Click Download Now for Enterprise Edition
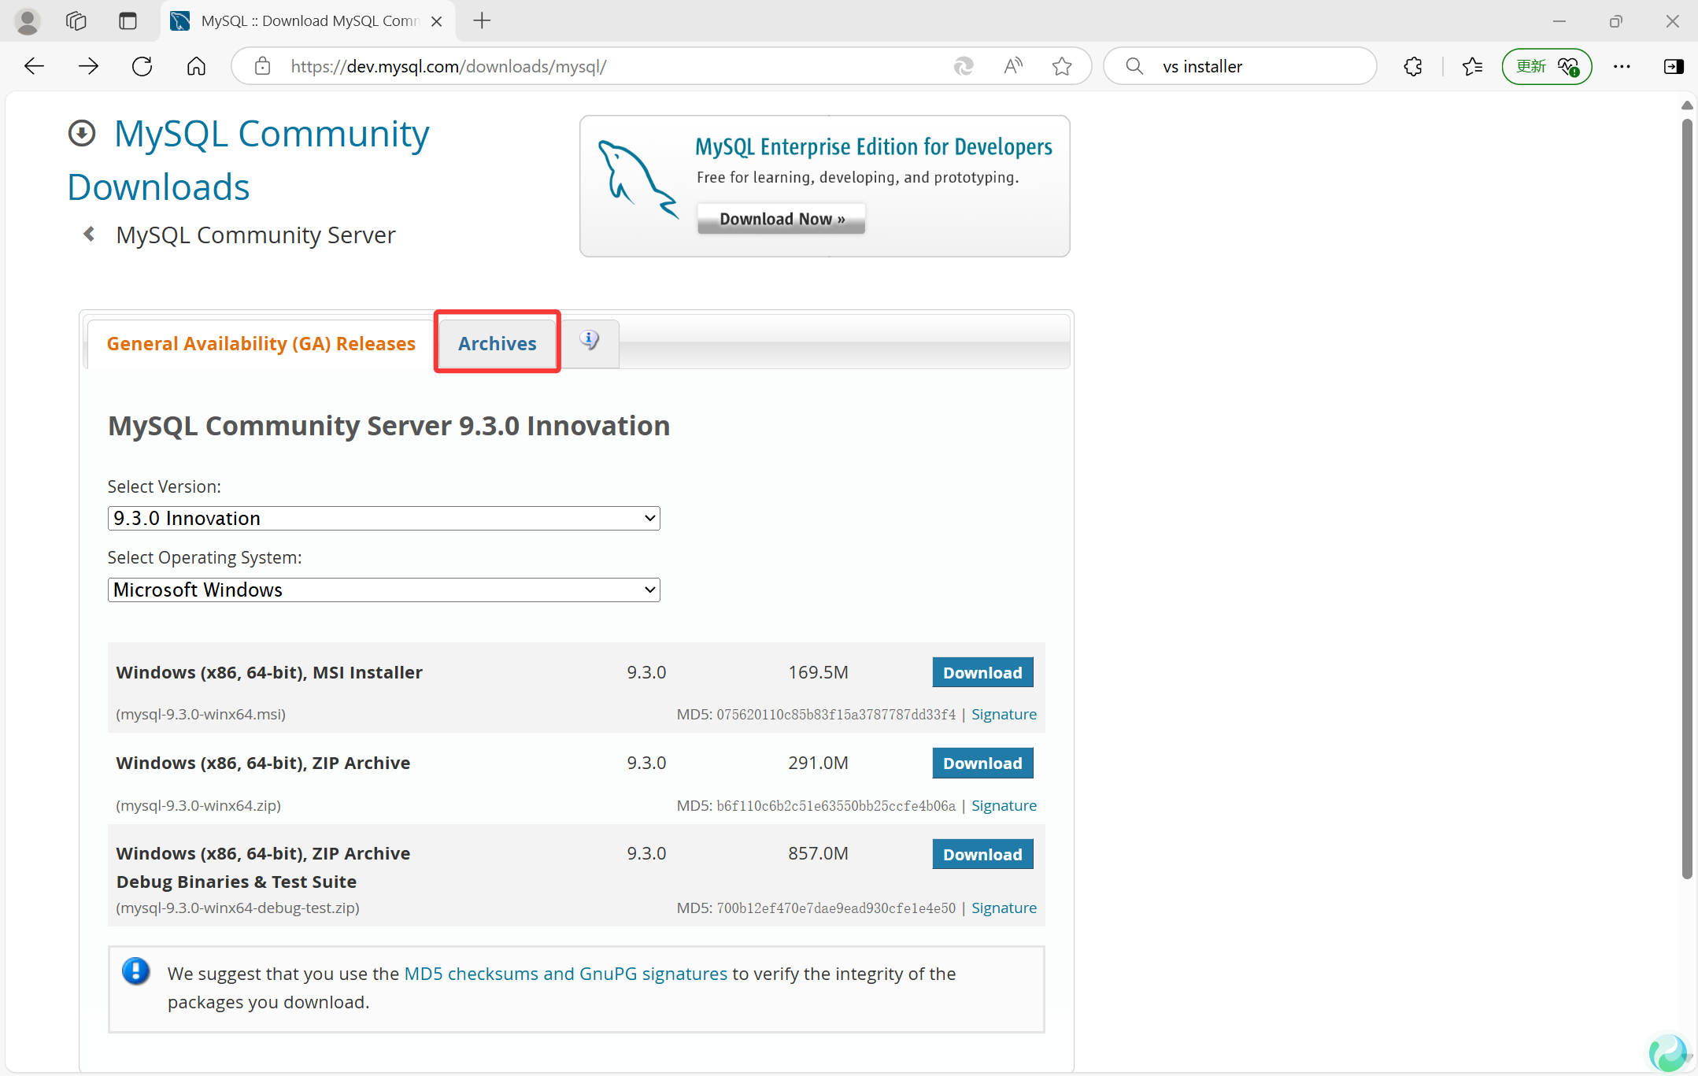Viewport: 1698px width, 1076px height. click(781, 219)
